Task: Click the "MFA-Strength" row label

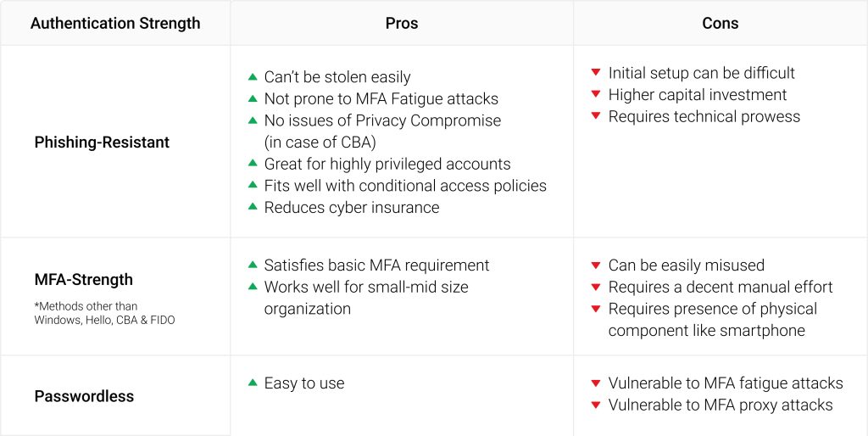Action: pos(84,279)
